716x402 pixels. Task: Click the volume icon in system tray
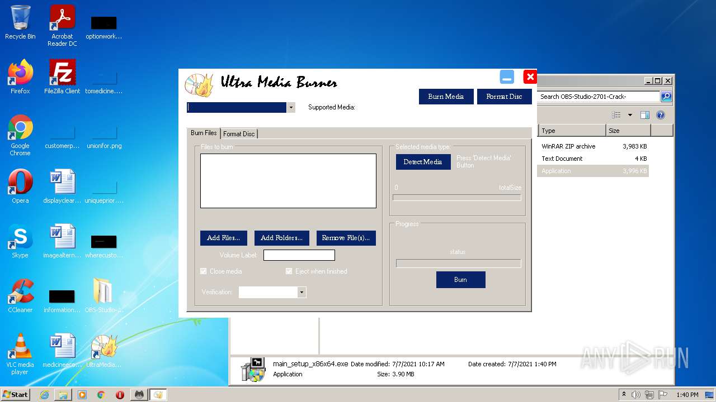636,395
